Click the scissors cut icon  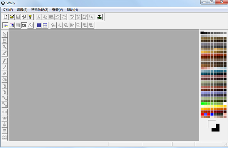click(39, 17)
